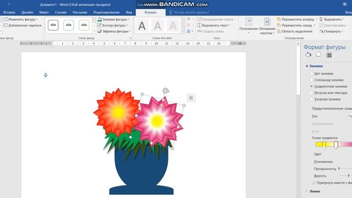Expand WordArt styles gallery arrow
Image resolution: width=352 pixels, height=198 pixels.
[183, 31]
